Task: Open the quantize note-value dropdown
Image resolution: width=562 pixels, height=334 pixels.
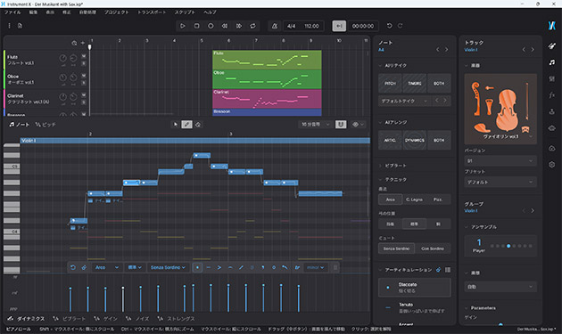Action: coord(315,124)
